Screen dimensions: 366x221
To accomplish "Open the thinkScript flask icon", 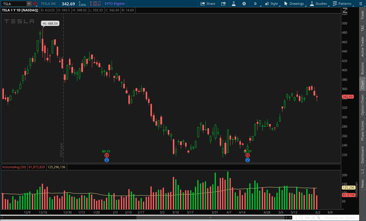I will click(234, 4).
